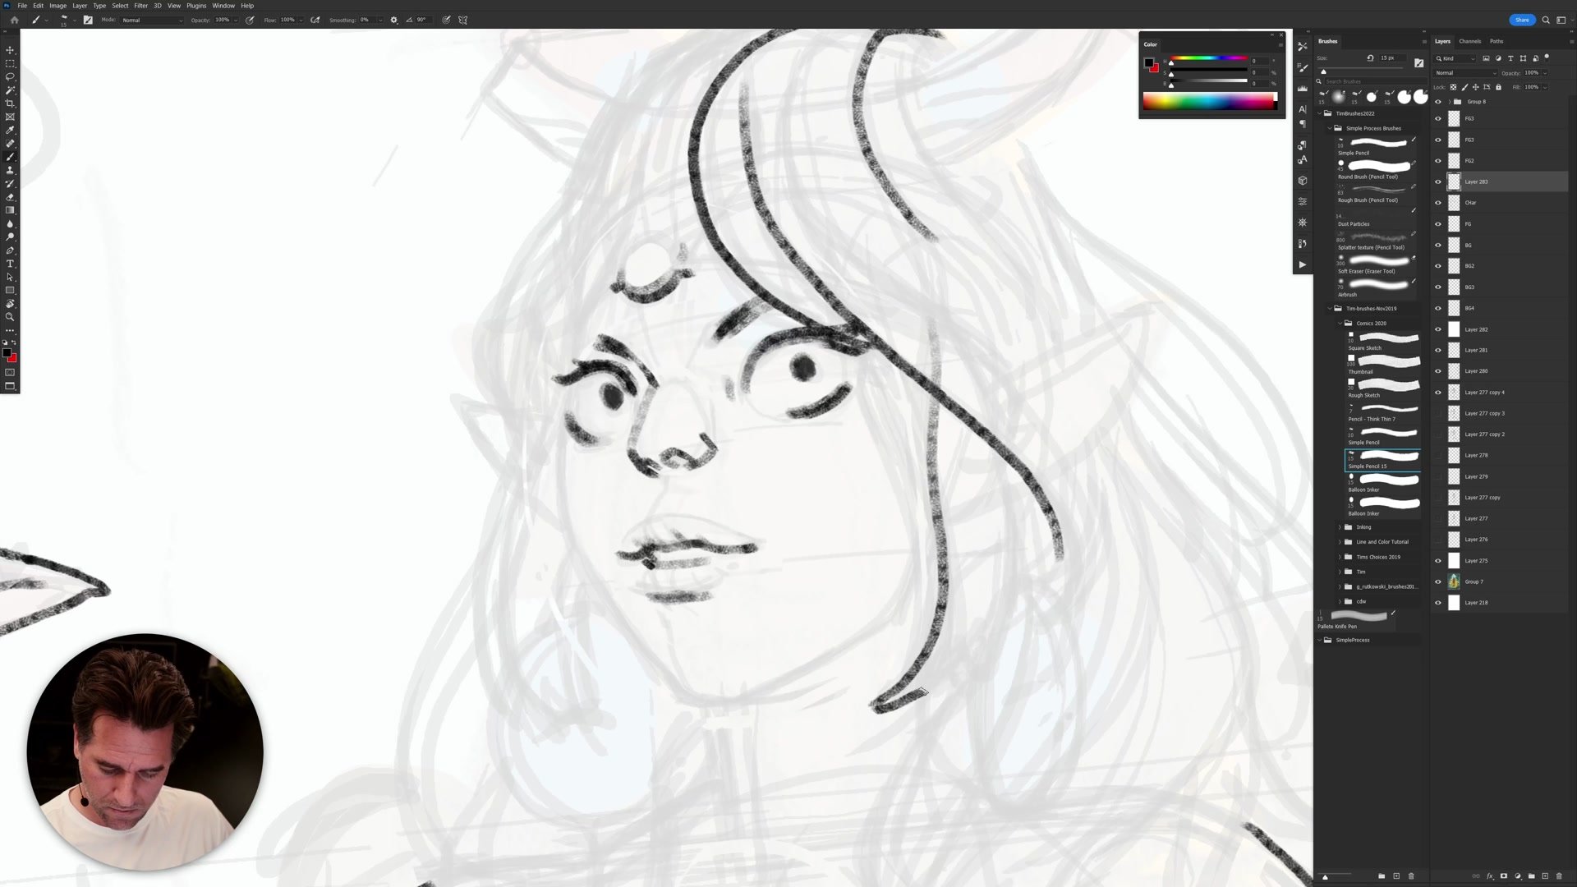The height and width of the screenshot is (887, 1577).
Task: Hide the BG2 layer
Action: pyautogui.click(x=1438, y=266)
